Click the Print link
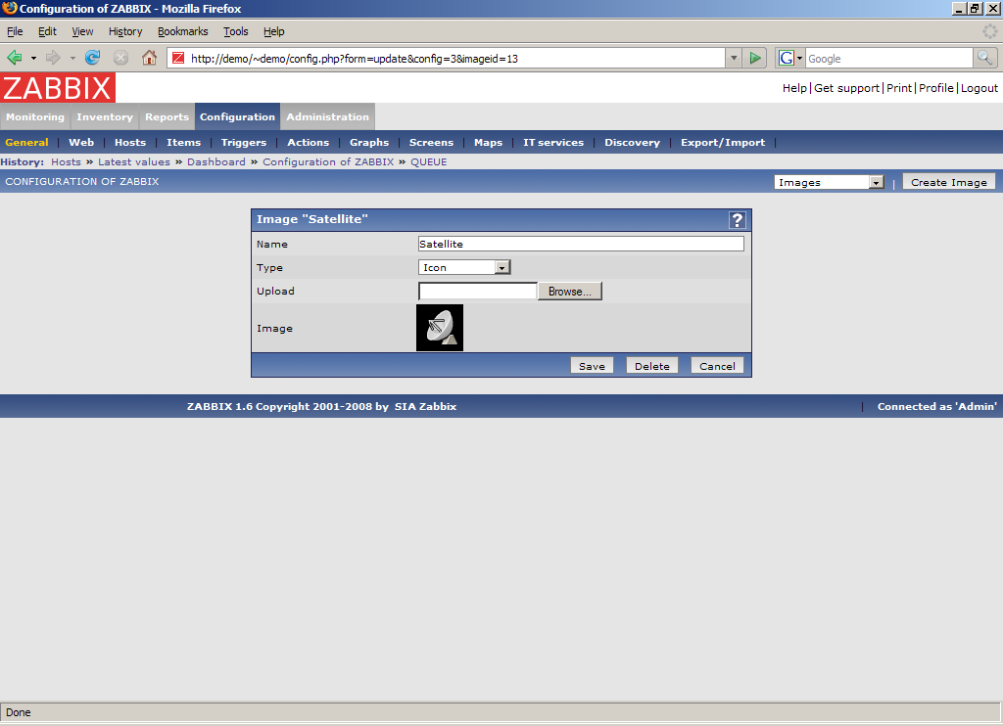This screenshot has height=726, width=1003. pyautogui.click(x=899, y=88)
